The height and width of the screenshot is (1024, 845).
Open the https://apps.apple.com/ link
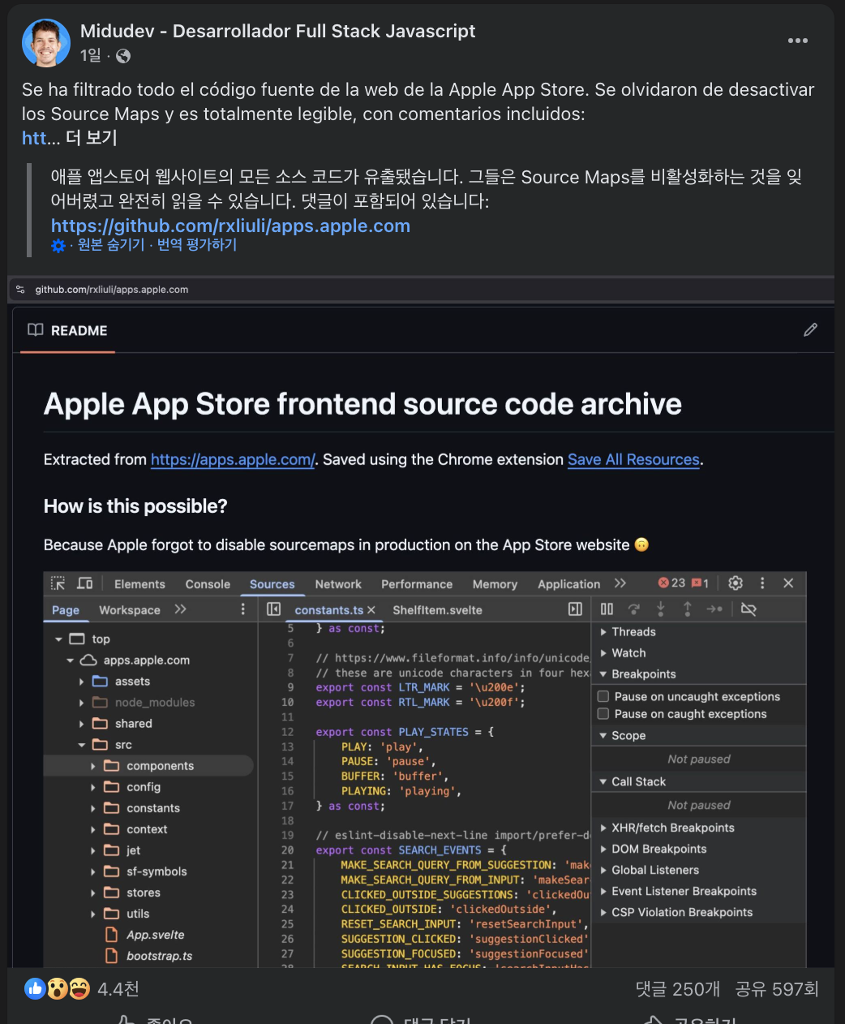coord(233,460)
